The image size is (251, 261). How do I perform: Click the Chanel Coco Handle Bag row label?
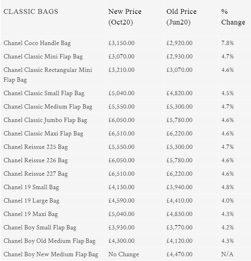(x=37, y=43)
